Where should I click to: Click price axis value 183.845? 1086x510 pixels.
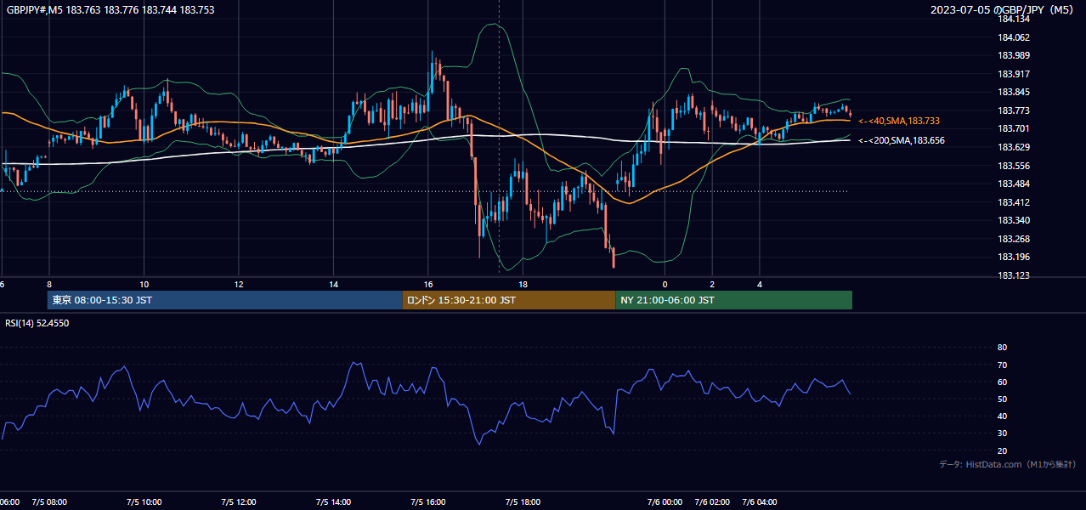click(x=1013, y=93)
